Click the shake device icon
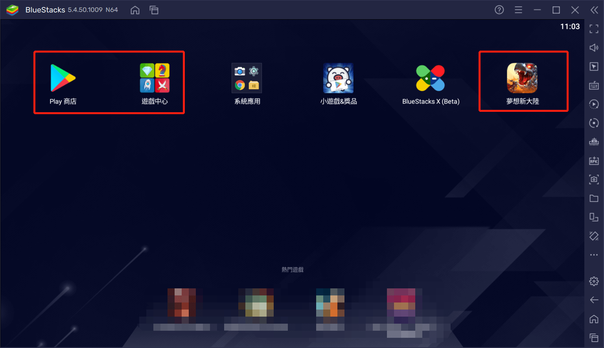604x348 pixels. [594, 236]
